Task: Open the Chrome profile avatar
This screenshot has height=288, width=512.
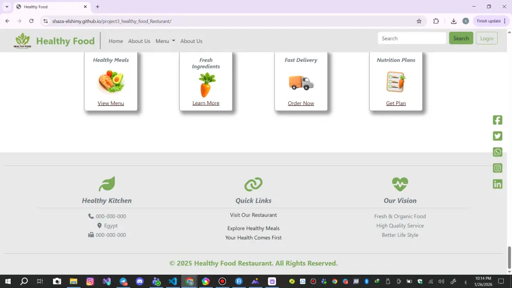Action: click(465, 21)
